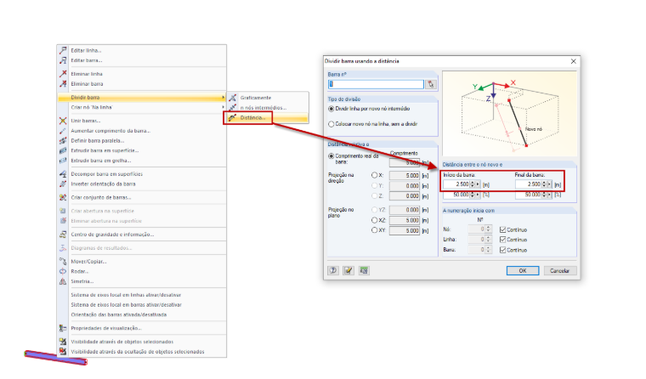
Task: Click the Eliminar barra icon
Action: (x=63, y=83)
